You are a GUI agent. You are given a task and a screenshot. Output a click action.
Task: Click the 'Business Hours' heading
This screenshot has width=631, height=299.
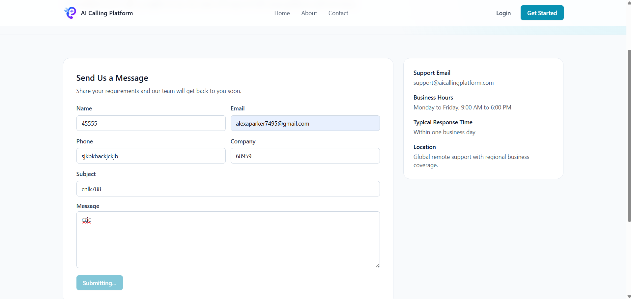coord(433,98)
